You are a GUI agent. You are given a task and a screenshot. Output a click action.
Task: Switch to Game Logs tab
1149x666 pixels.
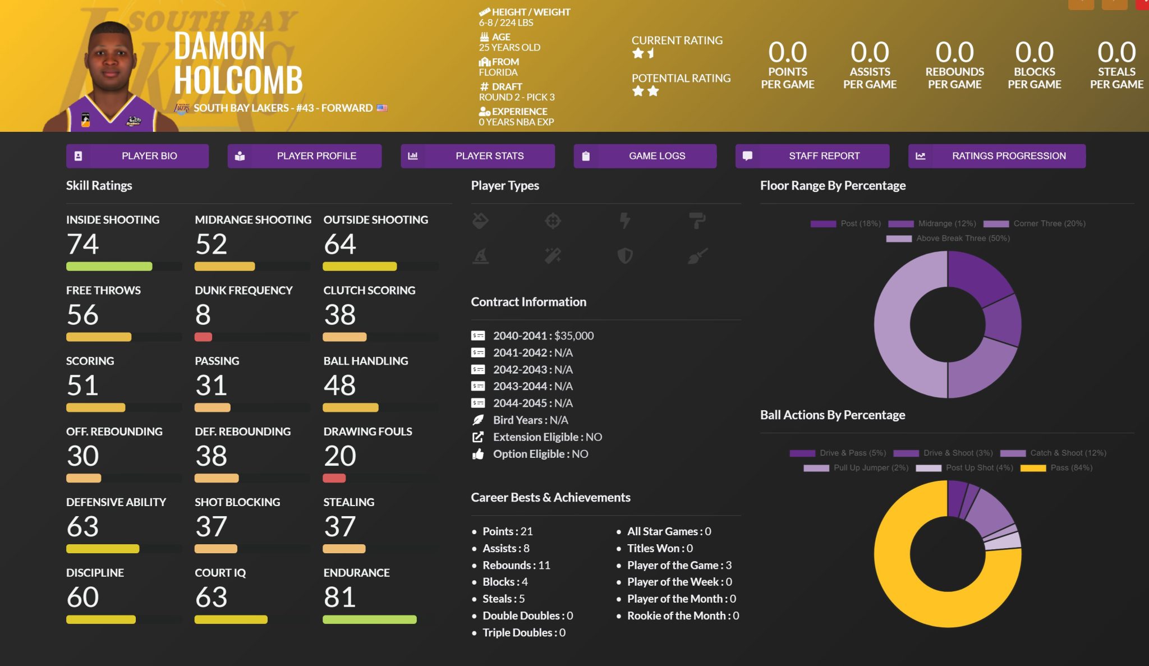(645, 156)
